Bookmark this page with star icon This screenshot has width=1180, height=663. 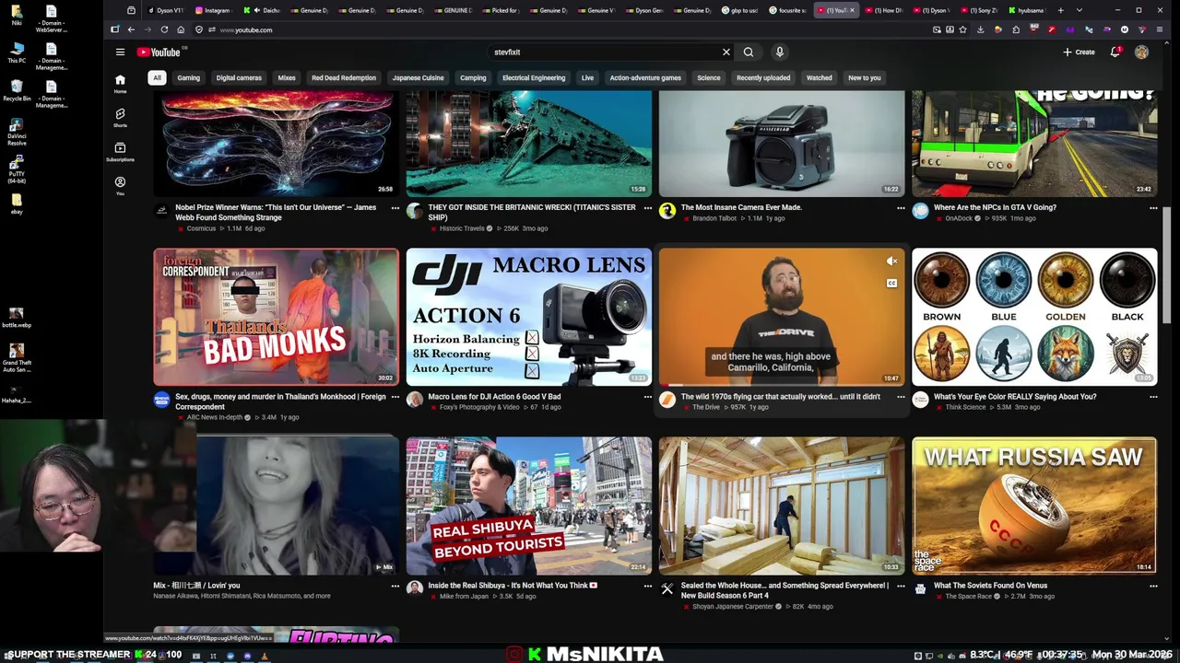tap(962, 29)
